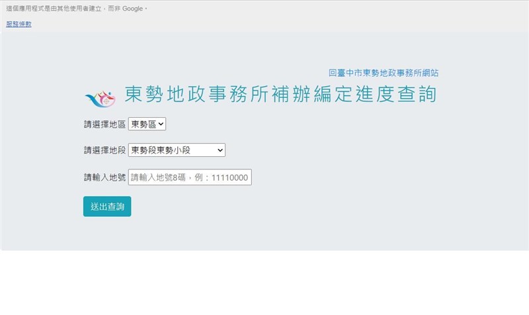Click the 東勢地政事務所補辦編定進度查詢 page heading

[280, 95]
